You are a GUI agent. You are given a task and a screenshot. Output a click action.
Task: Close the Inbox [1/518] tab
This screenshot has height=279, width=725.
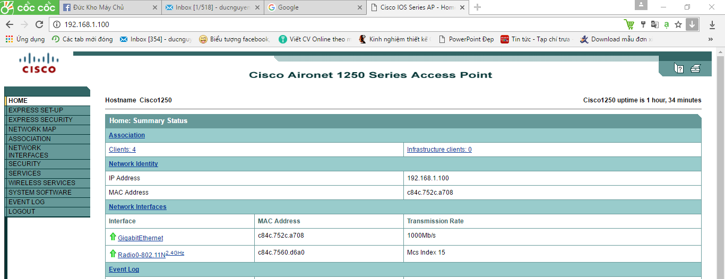(x=257, y=7)
